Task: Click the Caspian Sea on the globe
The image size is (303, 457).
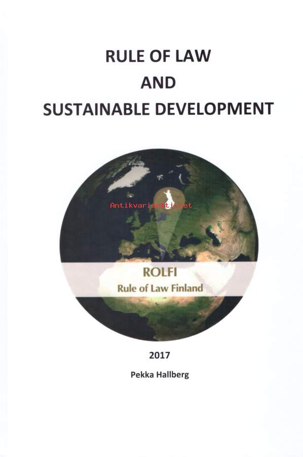Action: [213, 235]
